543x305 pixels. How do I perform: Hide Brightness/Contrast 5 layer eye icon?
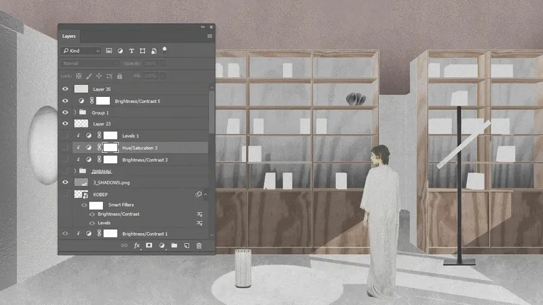(x=65, y=101)
